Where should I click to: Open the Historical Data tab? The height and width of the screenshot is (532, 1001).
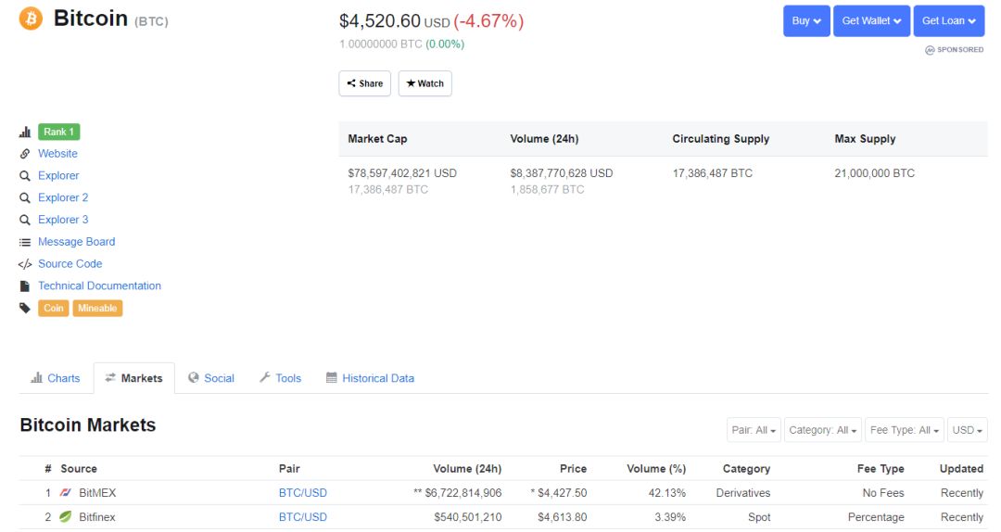point(370,378)
